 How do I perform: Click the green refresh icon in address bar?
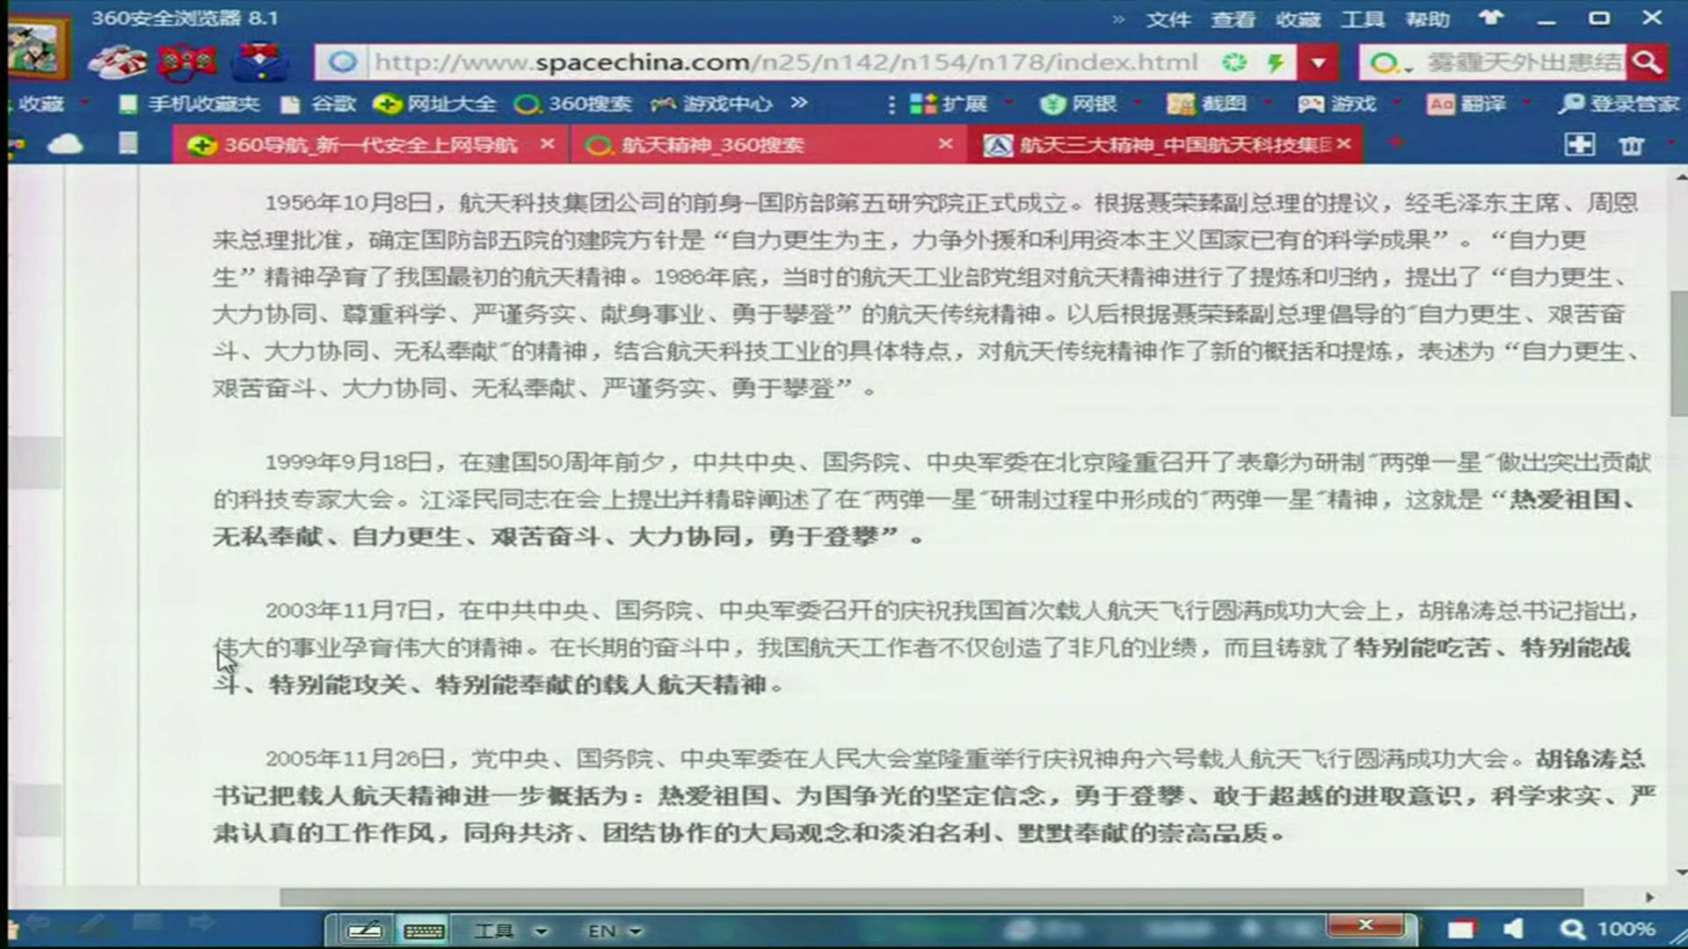(1234, 62)
